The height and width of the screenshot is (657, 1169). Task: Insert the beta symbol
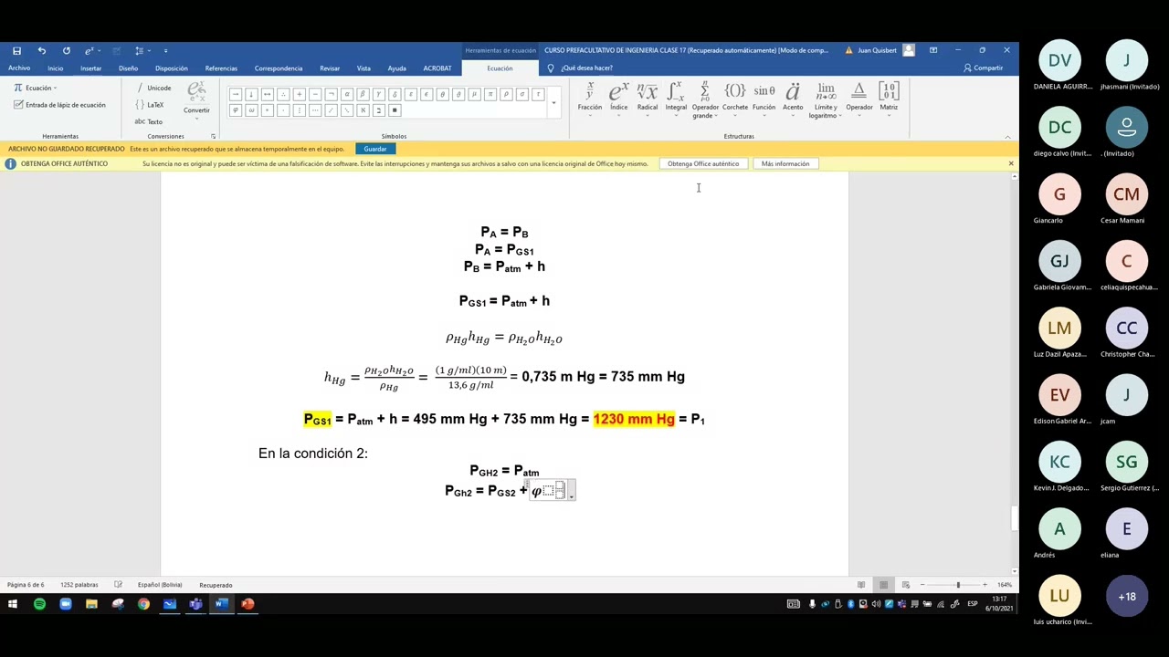coord(363,94)
